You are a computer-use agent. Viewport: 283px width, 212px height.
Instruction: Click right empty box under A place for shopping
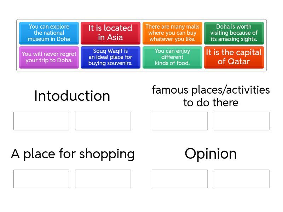[103, 179]
